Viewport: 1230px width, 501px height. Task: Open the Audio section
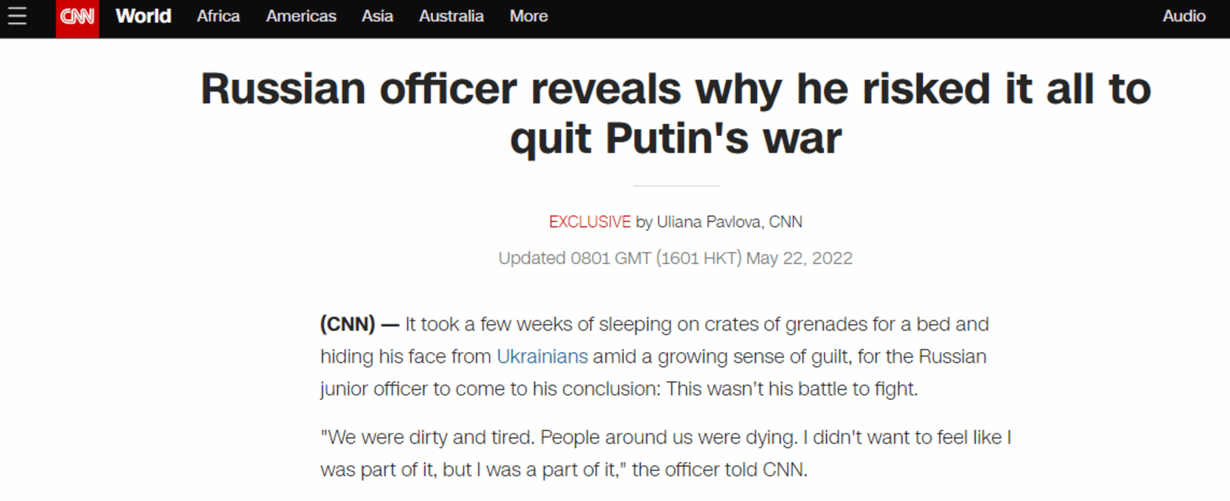click(1183, 16)
